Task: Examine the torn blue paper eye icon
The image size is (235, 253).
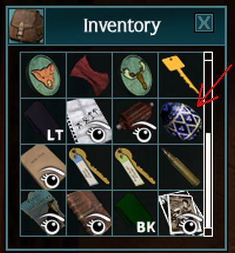Action: (x=52, y=225)
